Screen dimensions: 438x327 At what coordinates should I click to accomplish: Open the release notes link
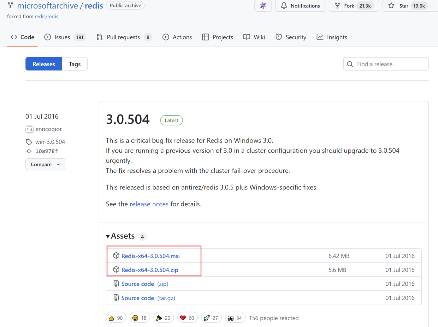149,204
